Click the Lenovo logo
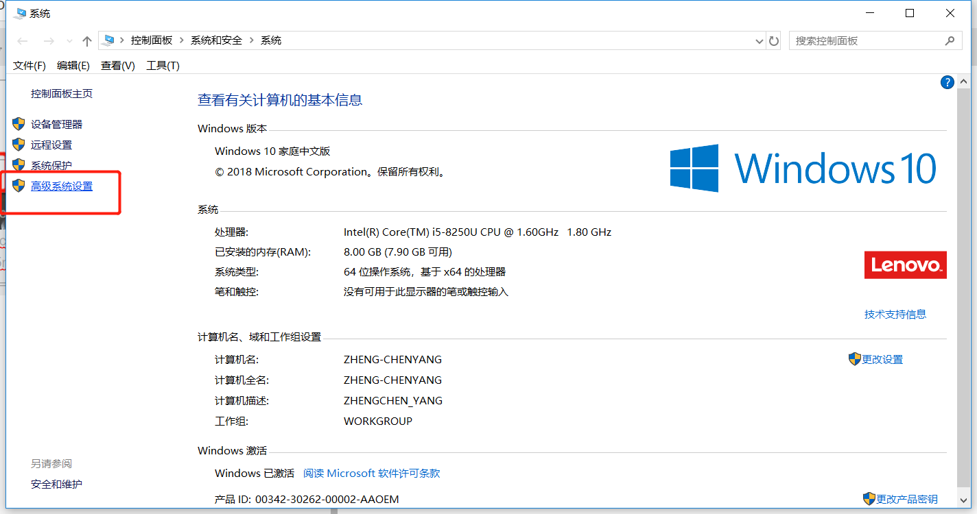 click(x=906, y=265)
